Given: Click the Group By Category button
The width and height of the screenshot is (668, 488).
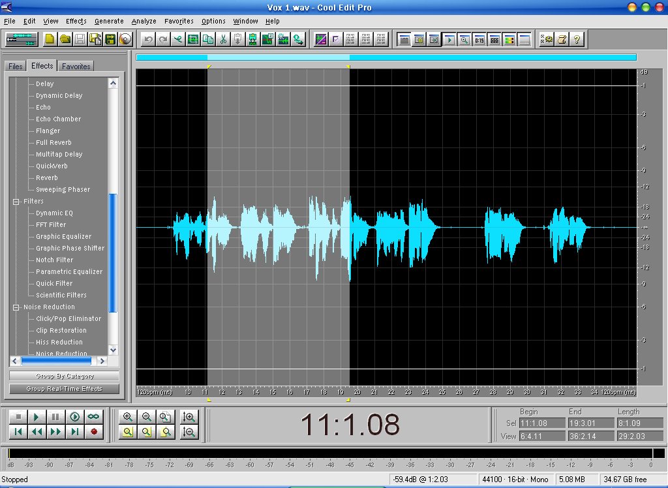Looking at the screenshot, I should pos(64,376).
